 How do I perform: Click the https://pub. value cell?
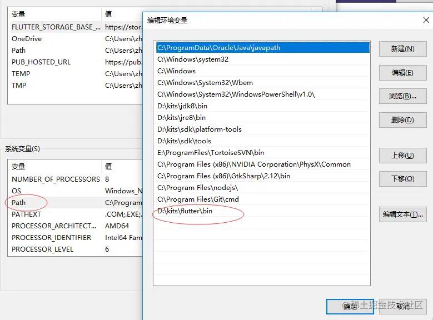click(123, 62)
